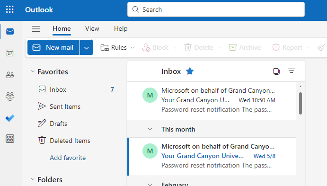Click the New mail button
Image resolution: width=327 pixels, height=186 pixels.
coord(53,47)
